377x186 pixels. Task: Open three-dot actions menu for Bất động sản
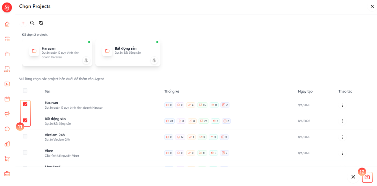[x=343, y=121]
